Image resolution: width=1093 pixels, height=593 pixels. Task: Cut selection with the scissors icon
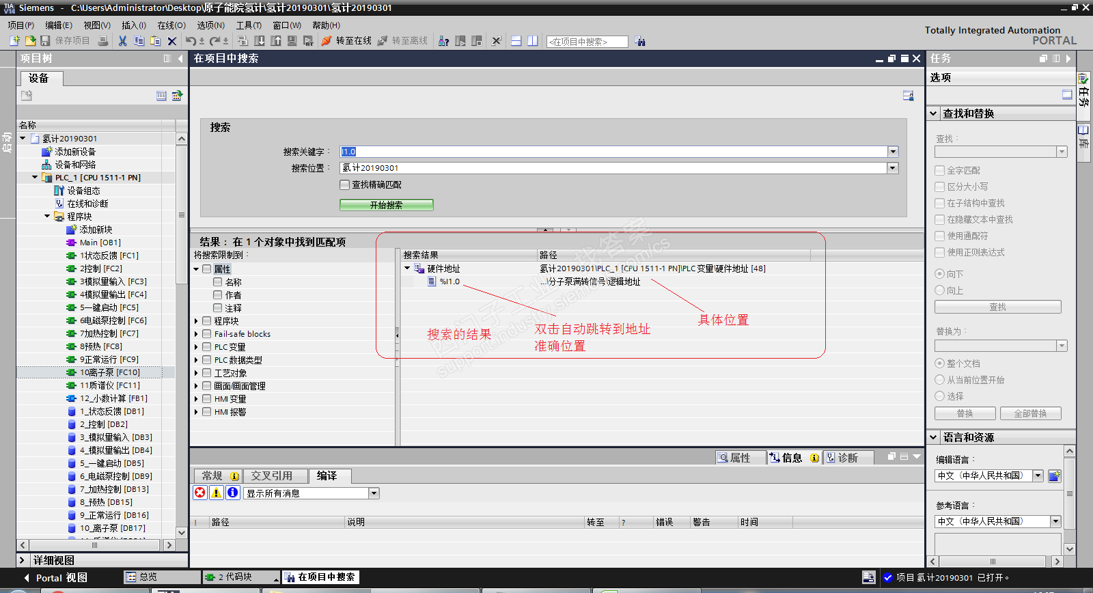coord(122,41)
